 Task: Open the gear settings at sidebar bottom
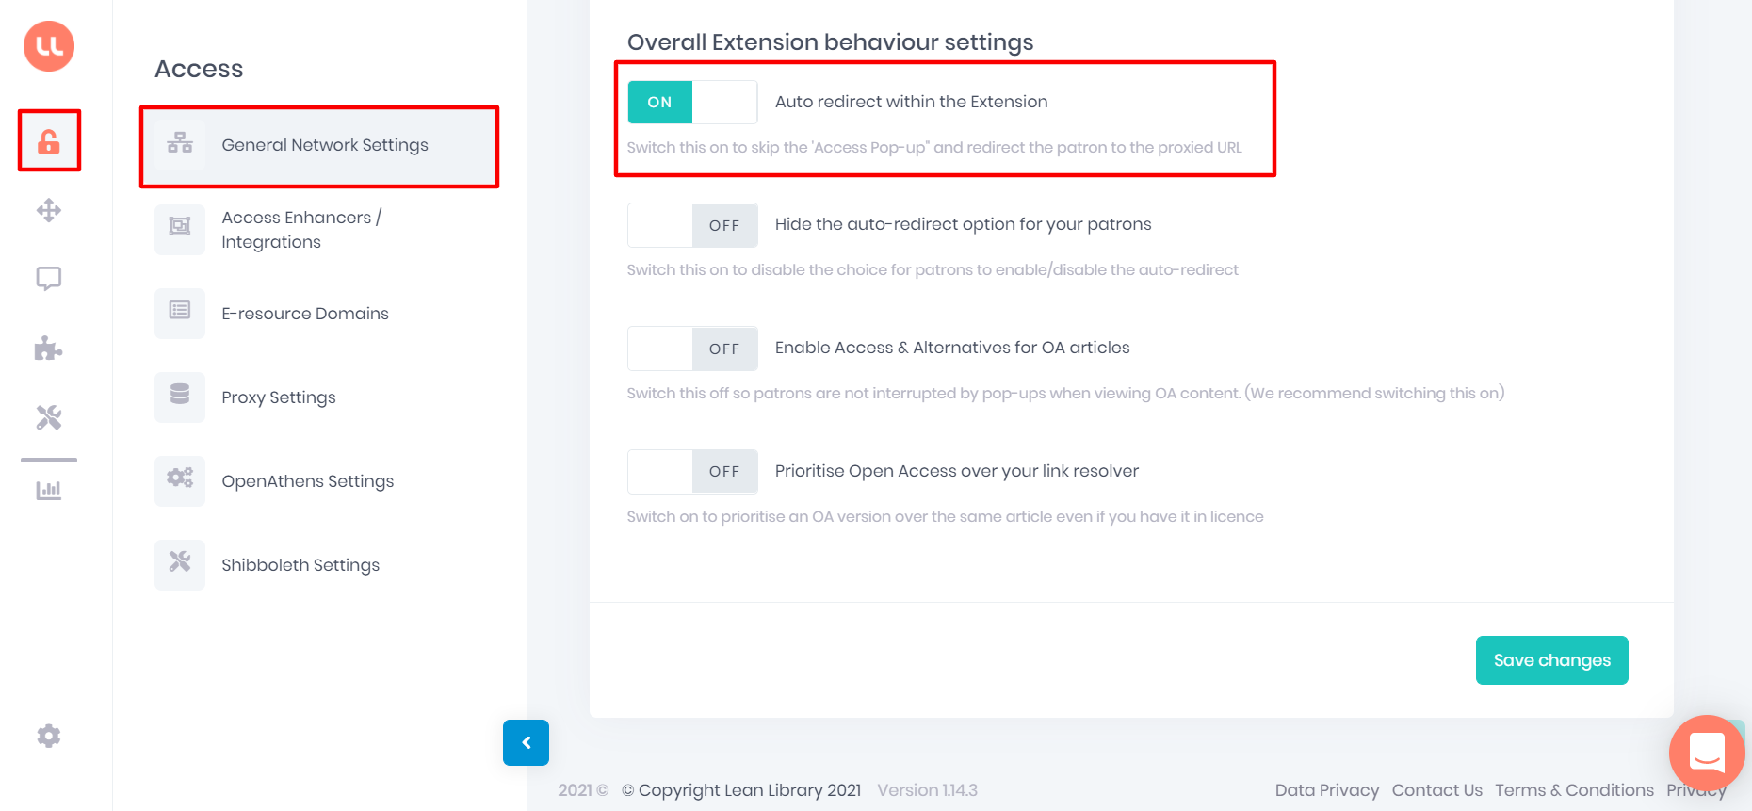49,736
